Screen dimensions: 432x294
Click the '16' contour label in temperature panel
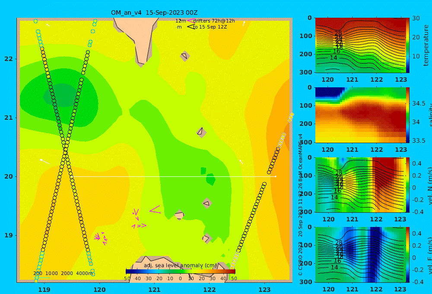click(337, 51)
